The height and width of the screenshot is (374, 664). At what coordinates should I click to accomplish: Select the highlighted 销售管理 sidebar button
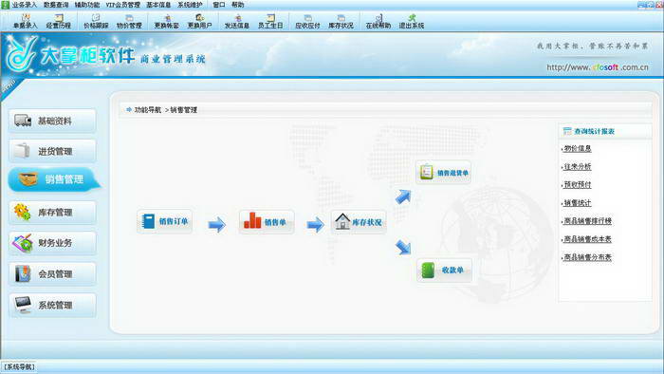click(54, 179)
